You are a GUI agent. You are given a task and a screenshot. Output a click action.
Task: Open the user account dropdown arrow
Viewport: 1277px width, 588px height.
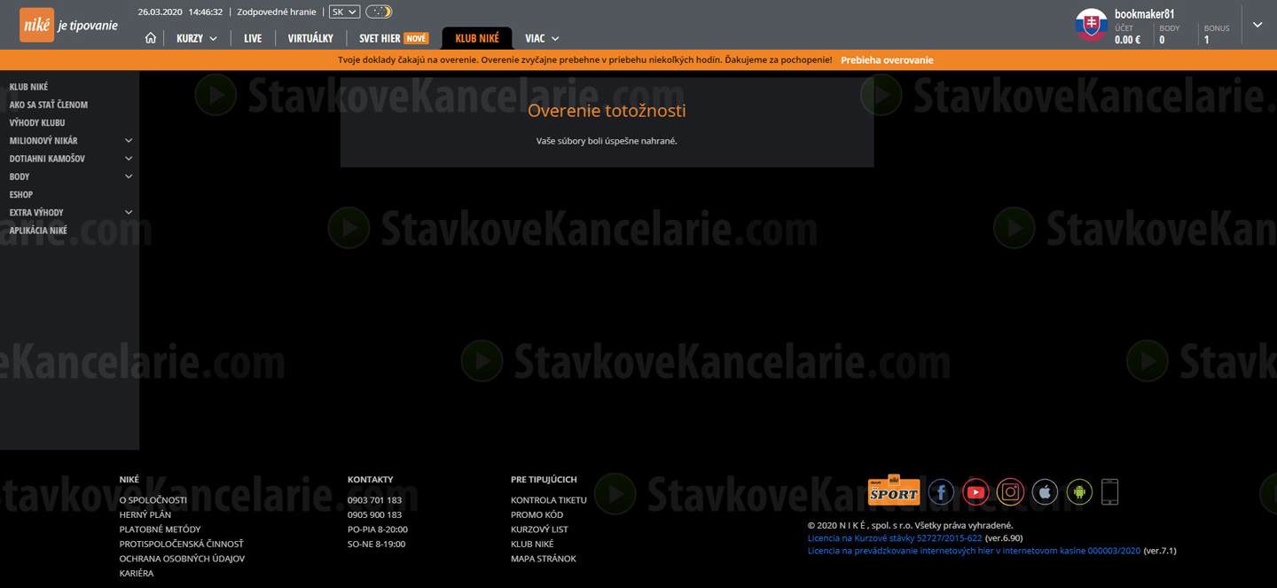pos(1257,25)
